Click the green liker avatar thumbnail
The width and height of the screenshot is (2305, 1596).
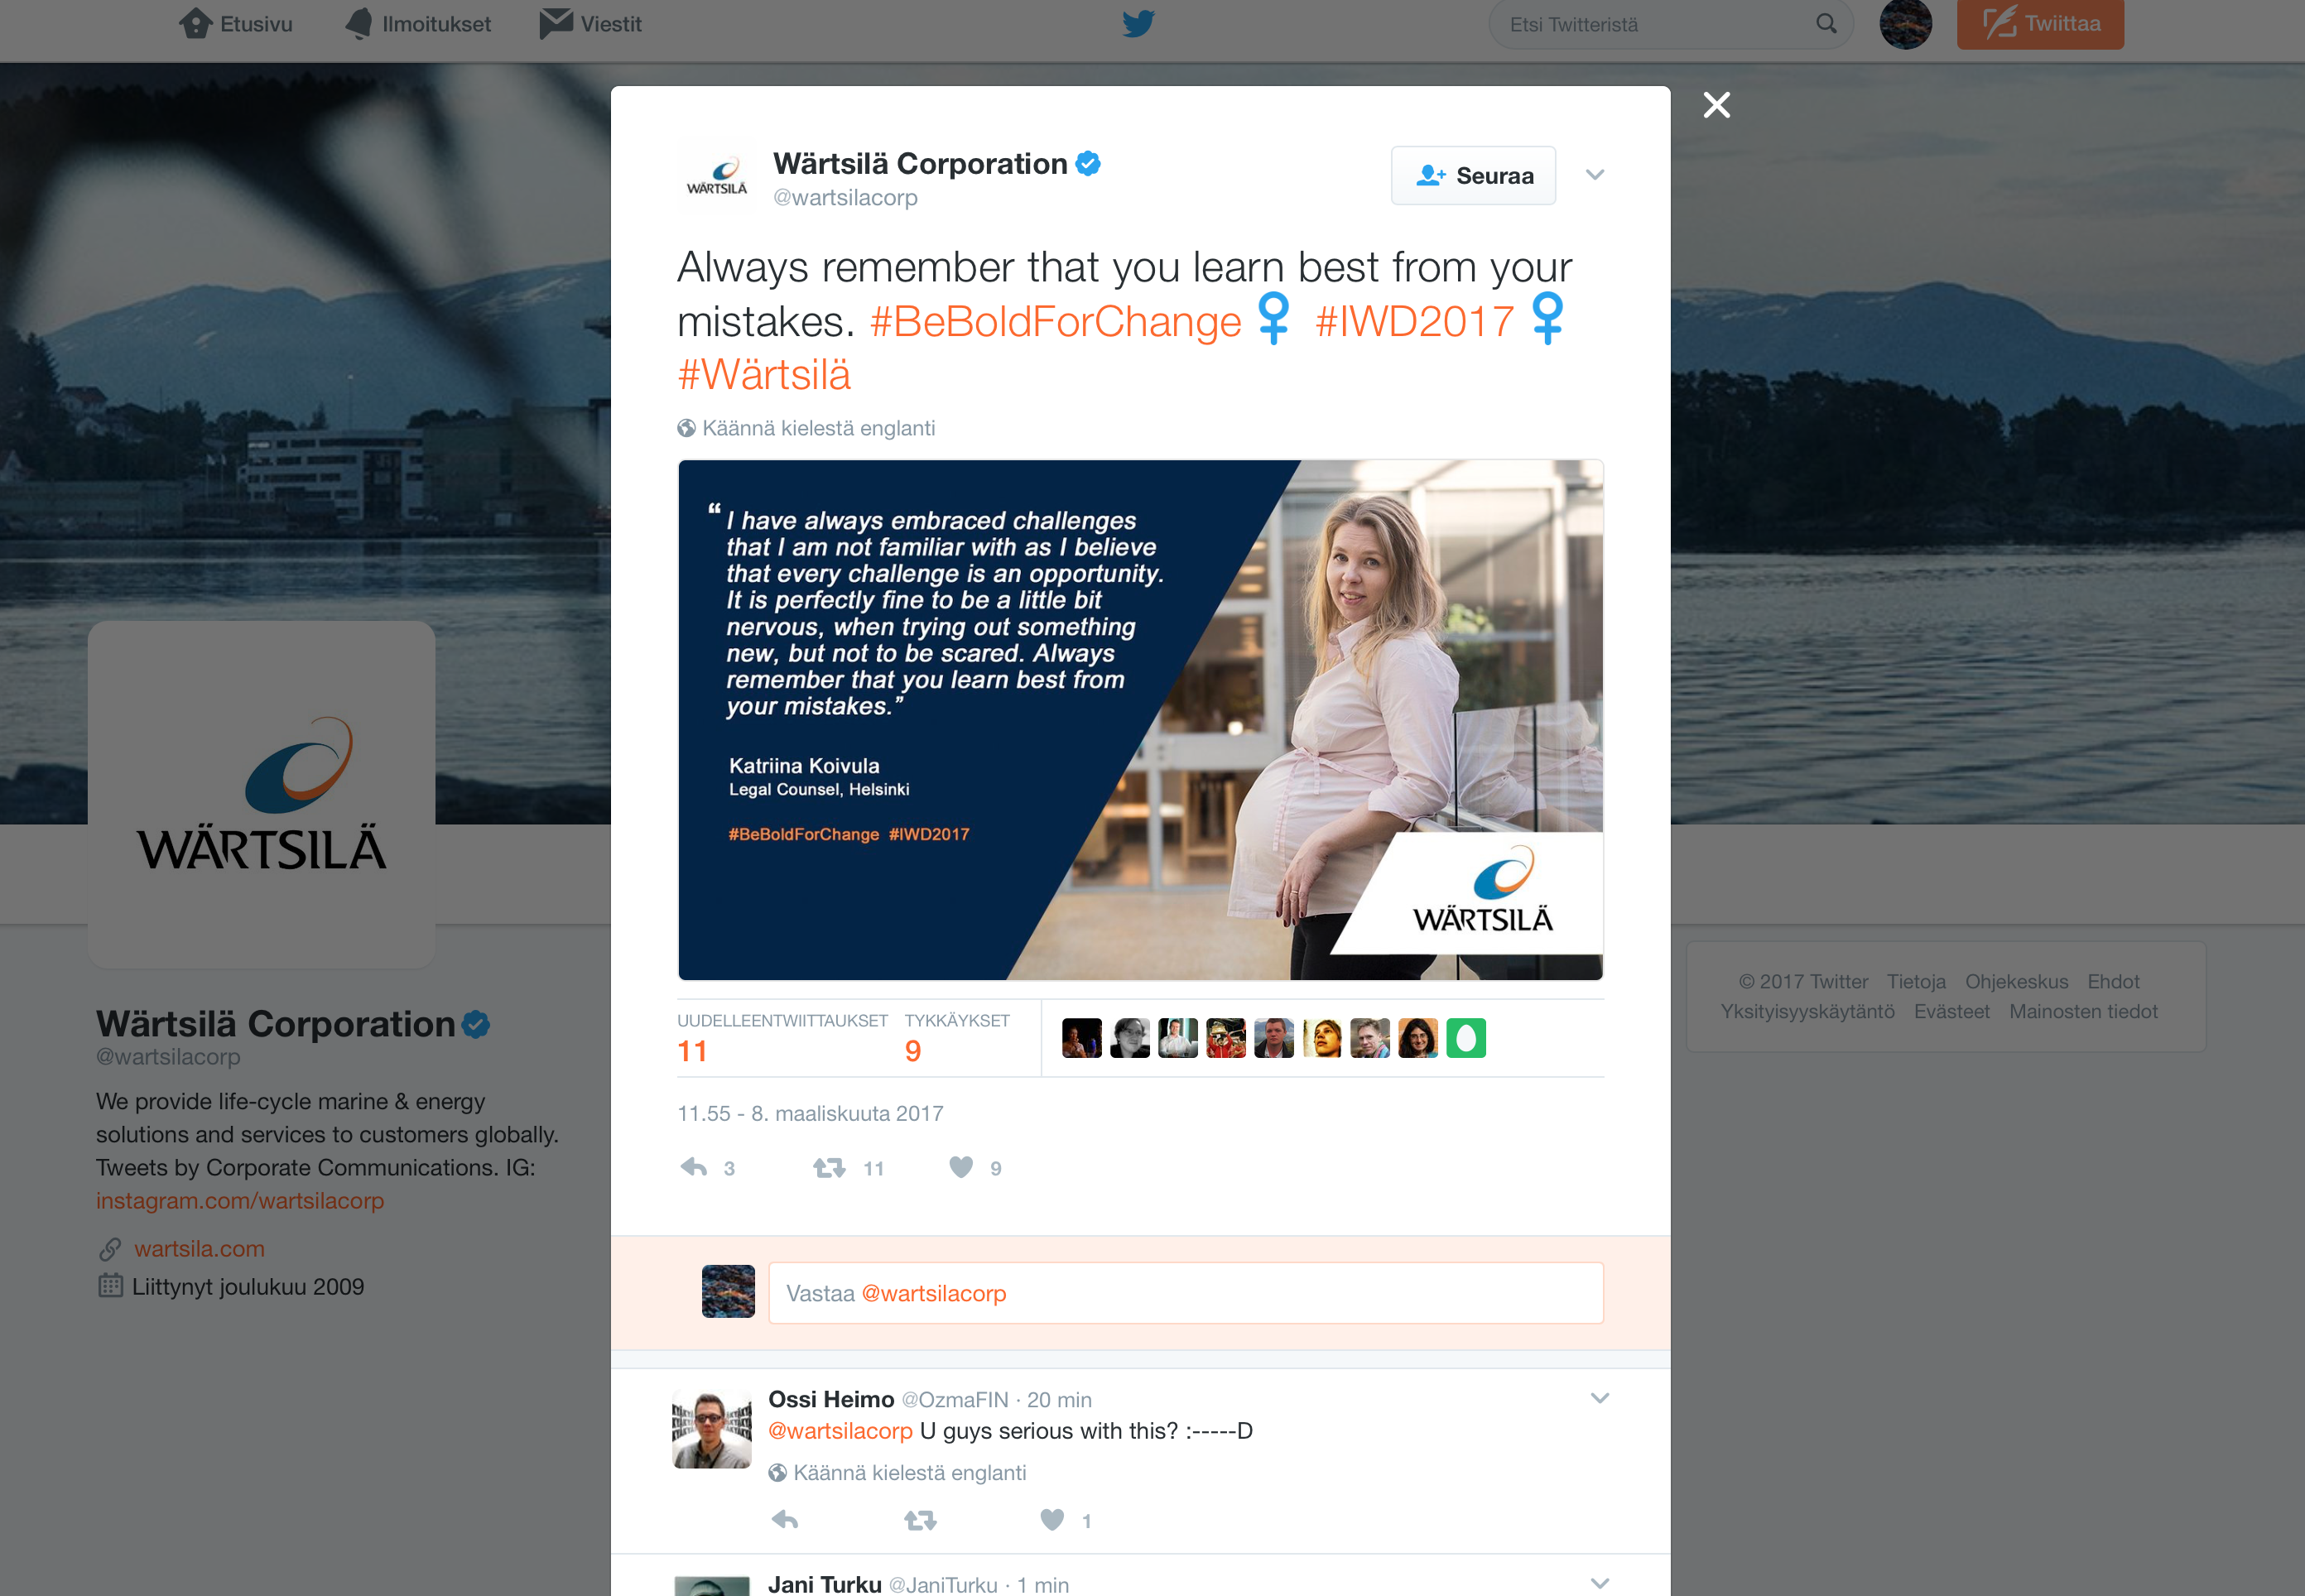pos(1466,1038)
